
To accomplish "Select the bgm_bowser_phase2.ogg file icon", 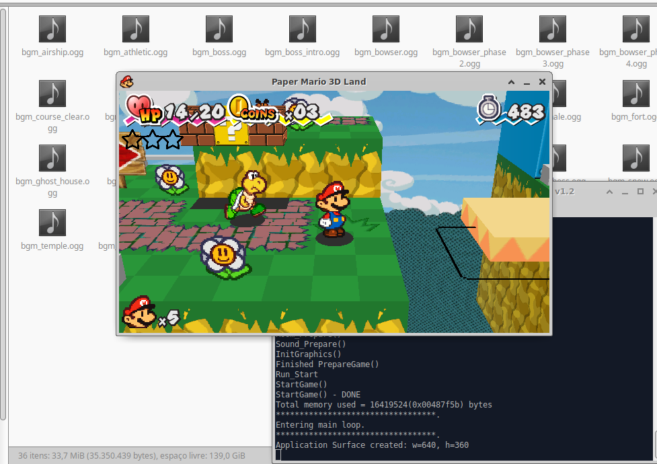I will 469,29.
